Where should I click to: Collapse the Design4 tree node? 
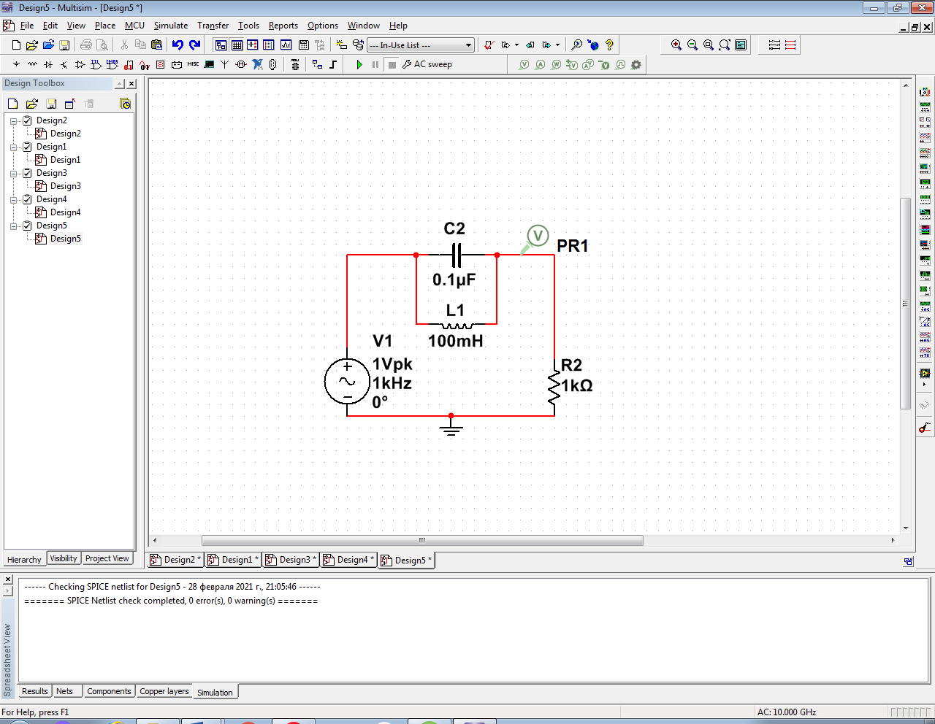[13, 200]
